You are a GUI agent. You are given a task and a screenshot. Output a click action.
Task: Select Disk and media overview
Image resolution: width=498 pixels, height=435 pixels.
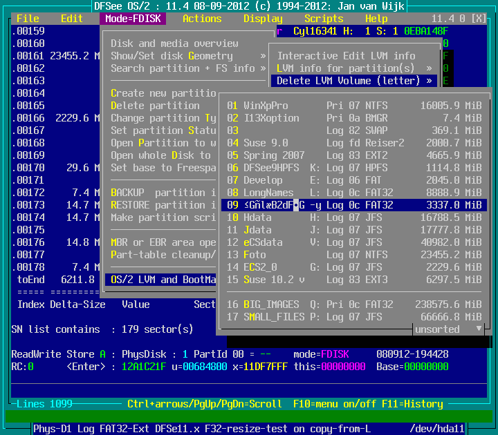click(174, 43)
